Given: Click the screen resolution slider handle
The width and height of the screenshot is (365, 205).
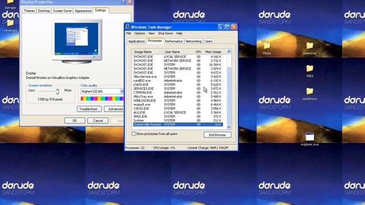Looking at the screenshot, I should [57, 91].
